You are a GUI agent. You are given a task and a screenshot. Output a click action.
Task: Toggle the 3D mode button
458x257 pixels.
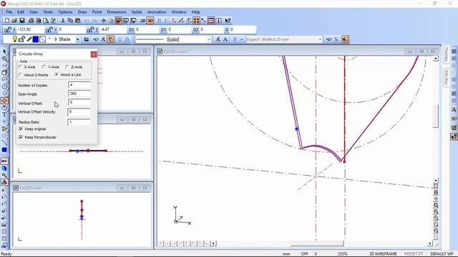point(150,21)
